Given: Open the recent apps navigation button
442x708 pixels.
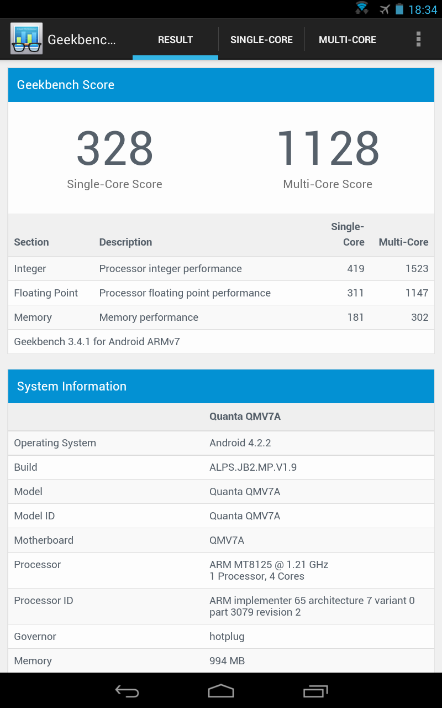Looking at the screenshot, I should click(315, 691).
